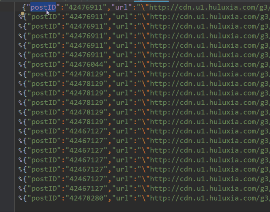270x212 pixels.
Task: Click the "postID" key on the 42476044 line
Action: (44, 65)
